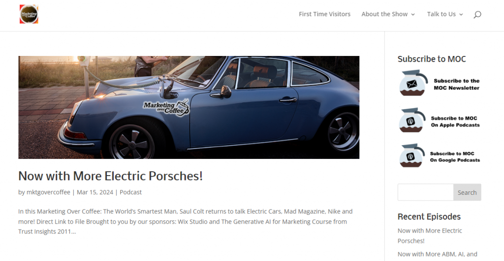Click the Marketing Over Coffee site logo
Screen dimensions: 504x261
[x=29, y=14]
